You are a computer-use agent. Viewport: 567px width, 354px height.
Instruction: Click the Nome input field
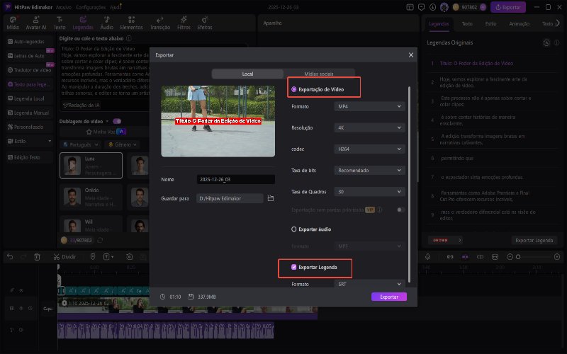[236, 180]
